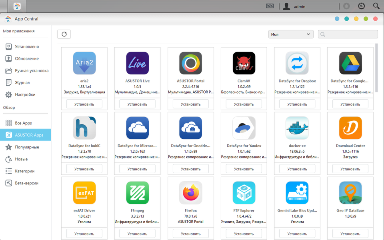
Task: Click the FFmpeg green icon
Action: [137, 193]
